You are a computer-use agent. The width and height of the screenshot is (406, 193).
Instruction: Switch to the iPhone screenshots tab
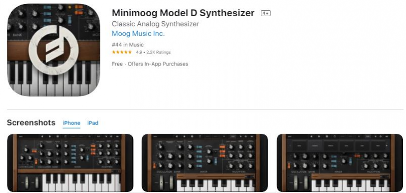coord(72,123)
